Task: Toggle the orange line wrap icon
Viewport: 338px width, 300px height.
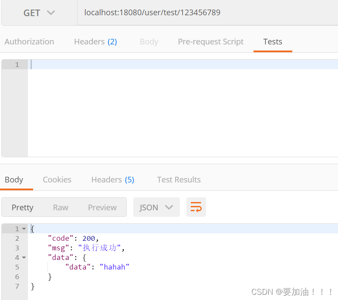Action: (x=196, y=207)
